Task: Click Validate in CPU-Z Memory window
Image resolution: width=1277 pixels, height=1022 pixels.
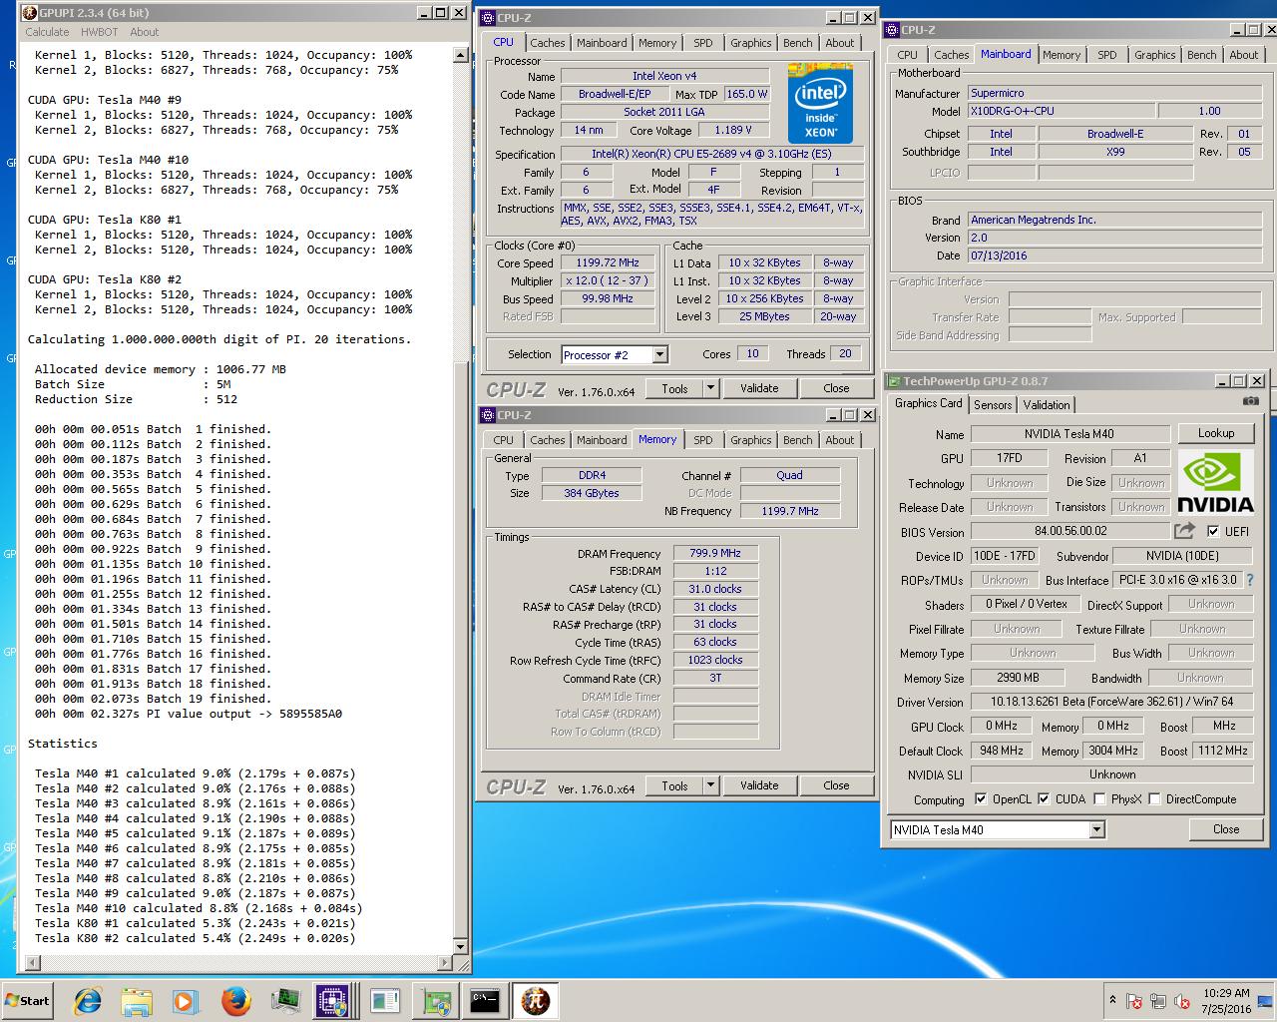Action: 759,785
